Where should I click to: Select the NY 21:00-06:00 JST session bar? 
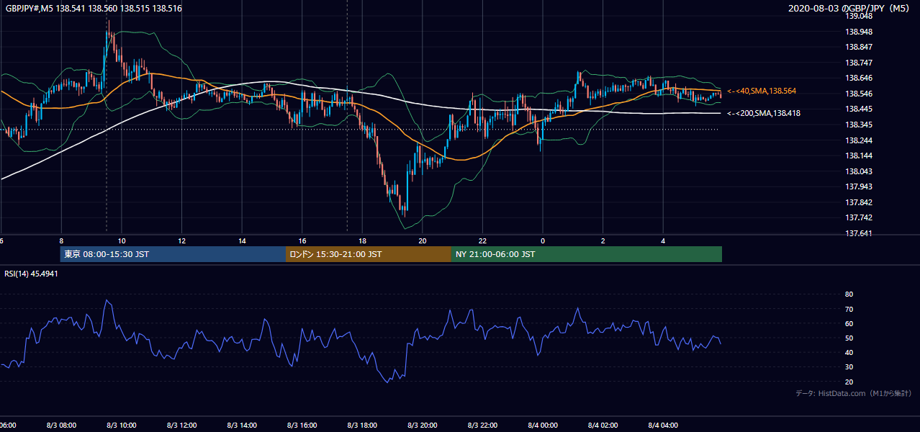coord(587,254)
